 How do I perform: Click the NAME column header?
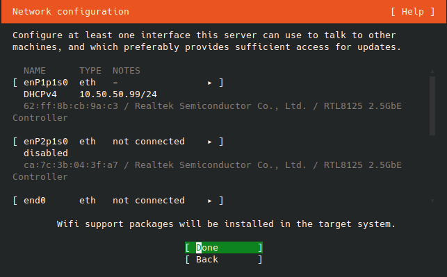click(x=35, y=71)
